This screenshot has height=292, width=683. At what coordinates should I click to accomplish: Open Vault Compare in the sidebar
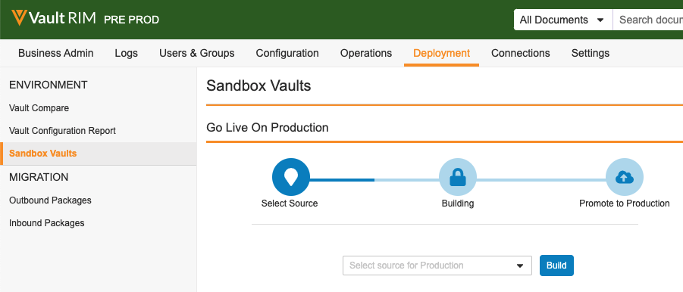(39, 108)
